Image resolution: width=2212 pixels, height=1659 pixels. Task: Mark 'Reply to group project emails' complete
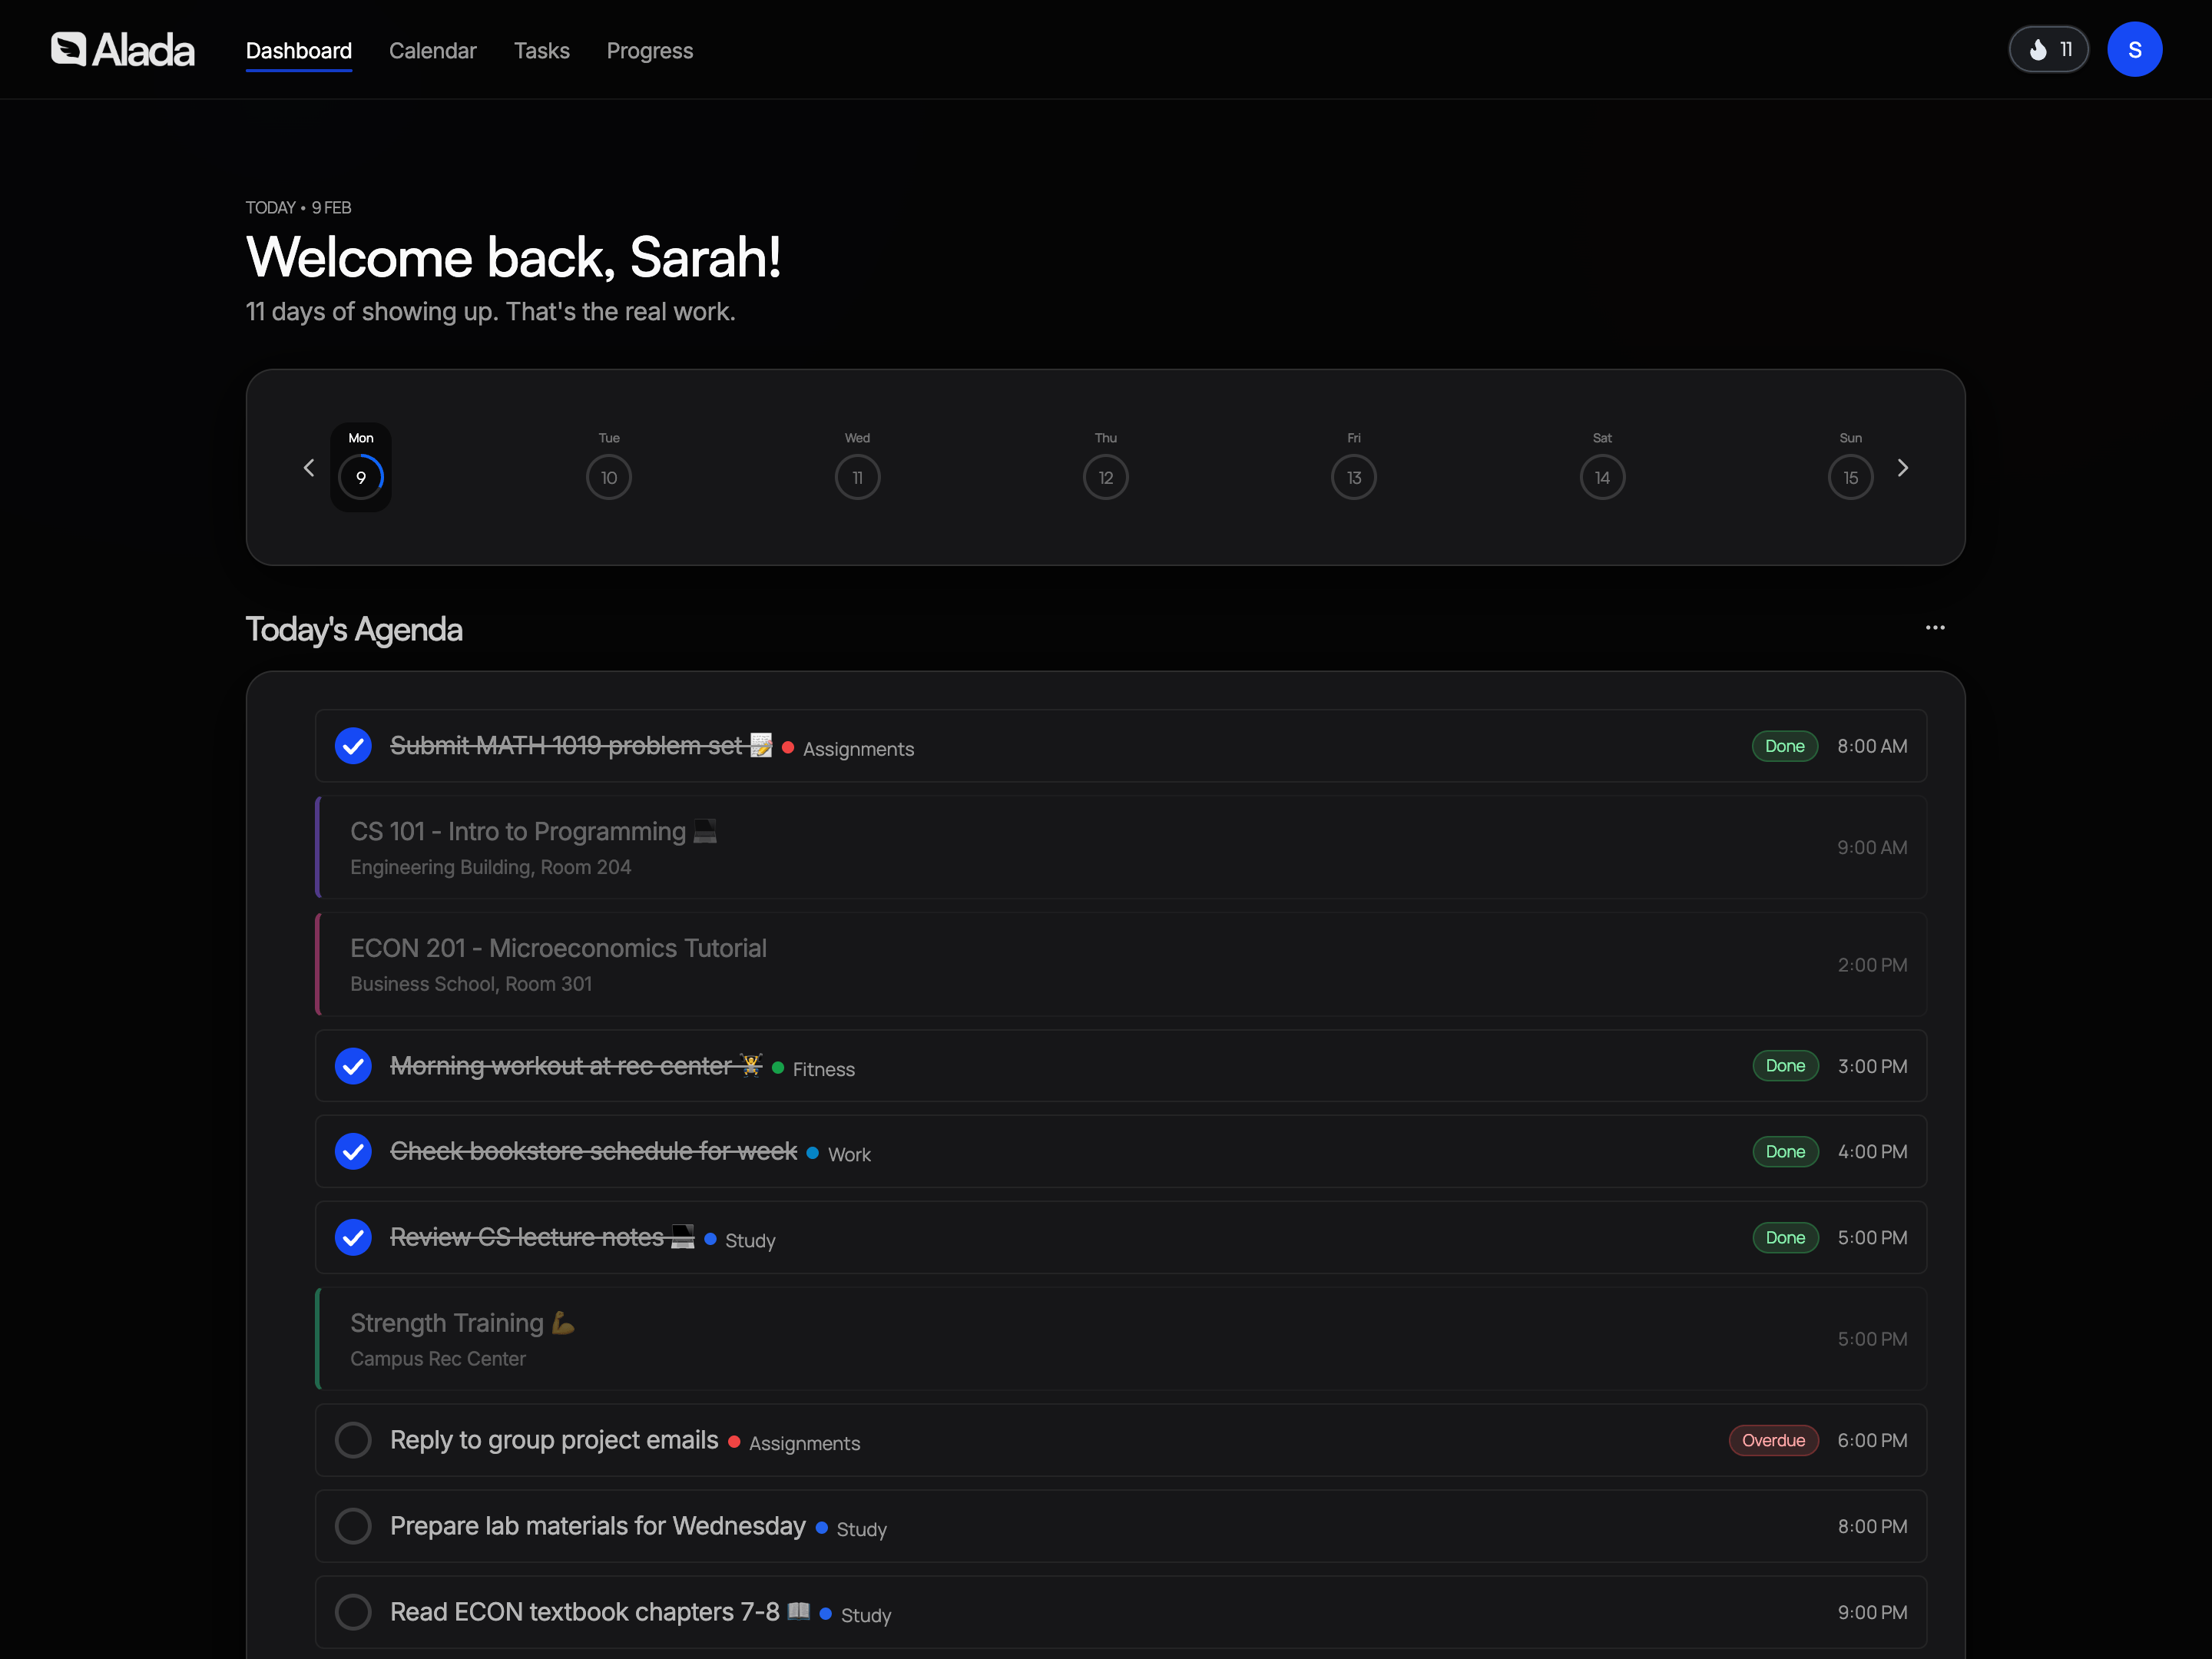[353, 1440]
